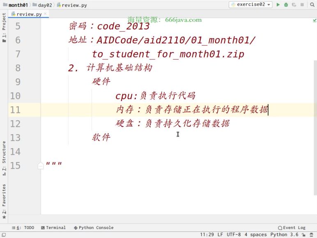
Task: Click month01 in the breadcrumb
Action: tap(18, 5)
